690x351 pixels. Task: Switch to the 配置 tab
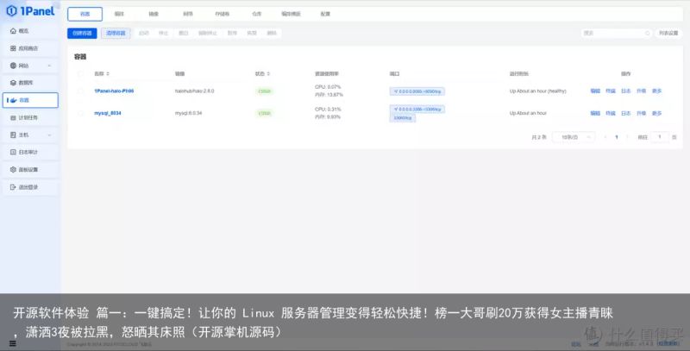click(x=325, y=14)
